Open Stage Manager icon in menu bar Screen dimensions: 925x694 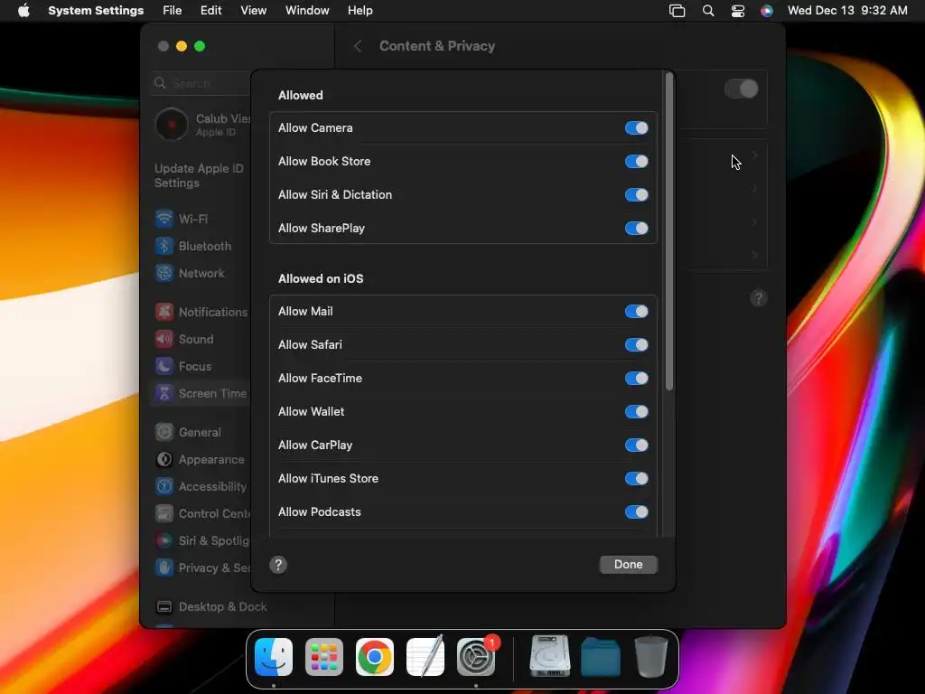[x=677, y=11]
